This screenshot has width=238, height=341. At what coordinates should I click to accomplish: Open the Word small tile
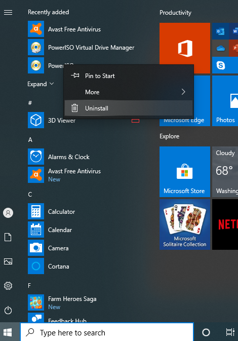(x=234, y=31)
